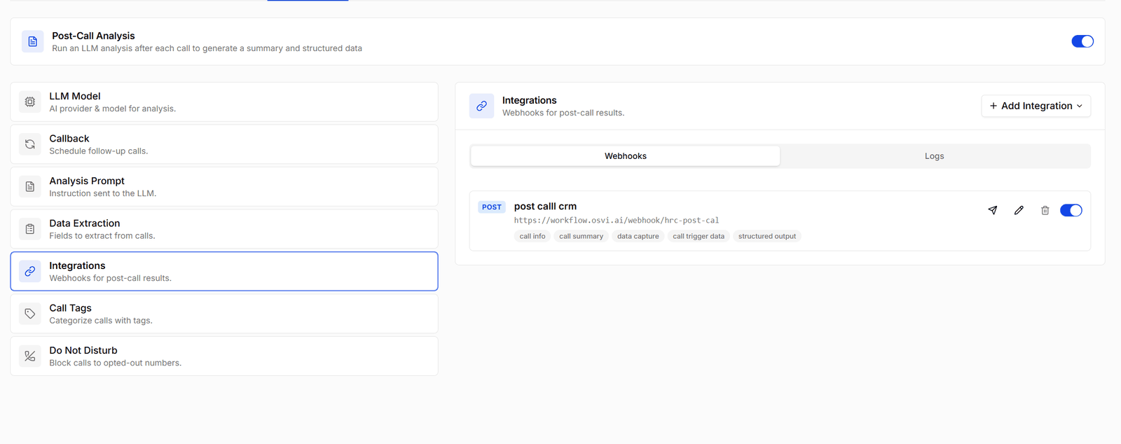The image size is (1121, 444).
Task: Click the Do Not Disturb phone-off icon
Action: (x=29, y=356)
